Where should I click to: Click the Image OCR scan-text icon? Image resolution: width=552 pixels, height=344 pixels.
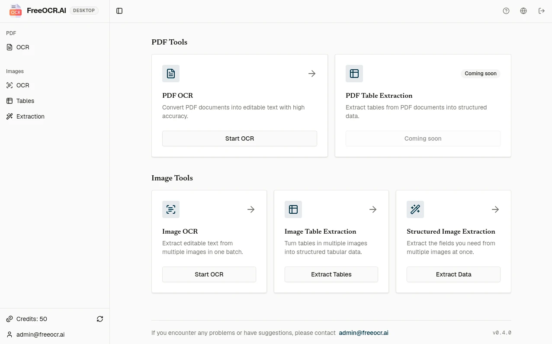point(171,209)
